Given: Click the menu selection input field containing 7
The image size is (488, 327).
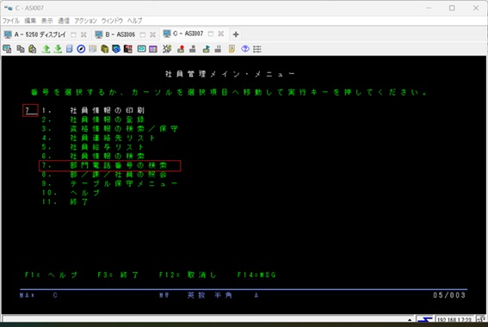Looking at the screenshot, I should pyautogui.click(x=30, y=110).
